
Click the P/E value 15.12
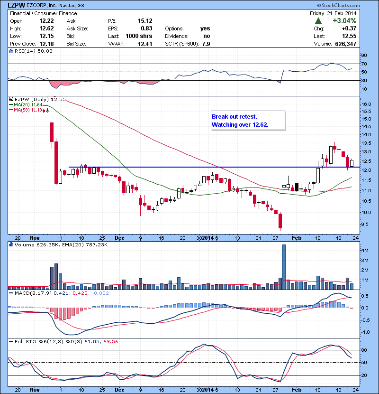pos(145,21)
